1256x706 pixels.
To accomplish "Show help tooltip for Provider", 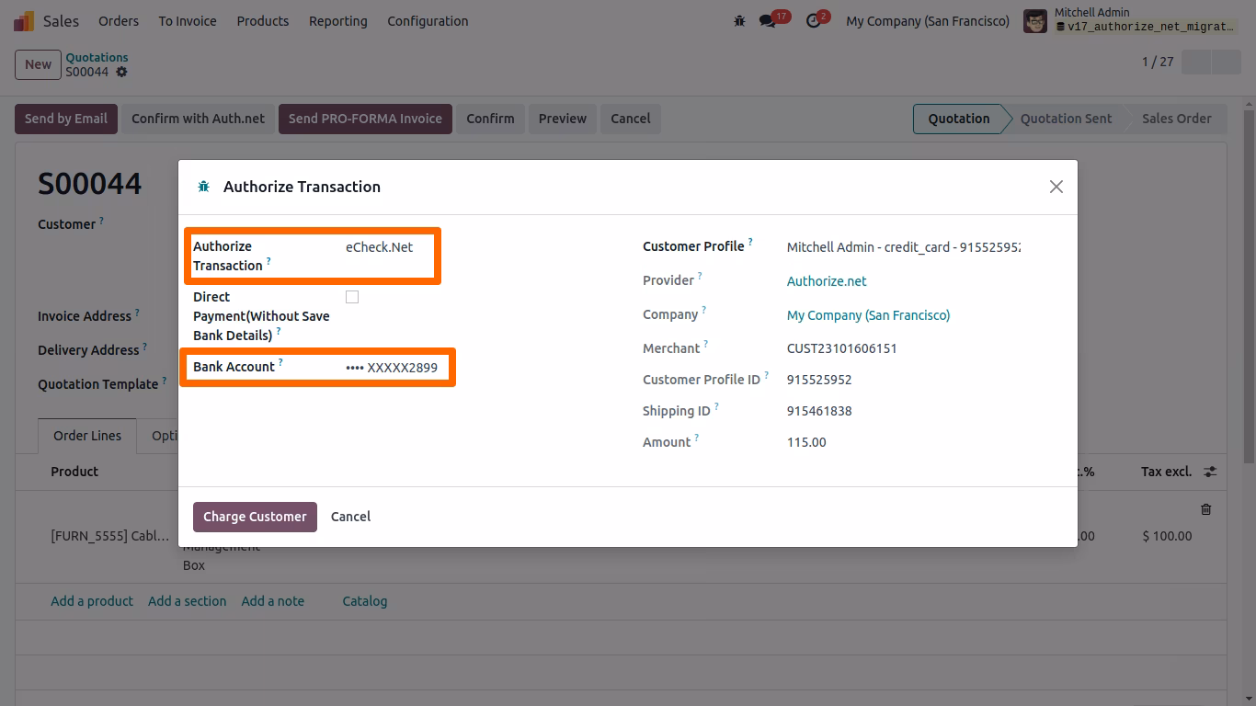I will [700, 276].
